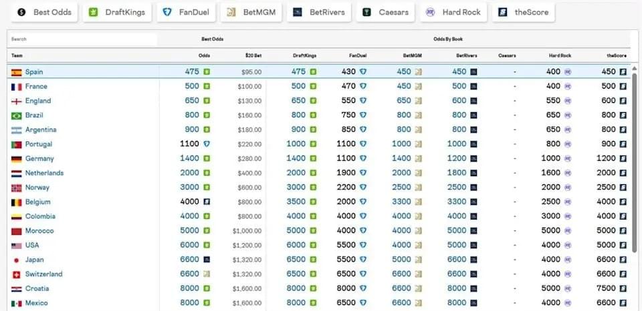Image resolution: width=642 pixels, height=311 pixels.
Task: Click the Croatia flag icon
Action: [16, 289]
